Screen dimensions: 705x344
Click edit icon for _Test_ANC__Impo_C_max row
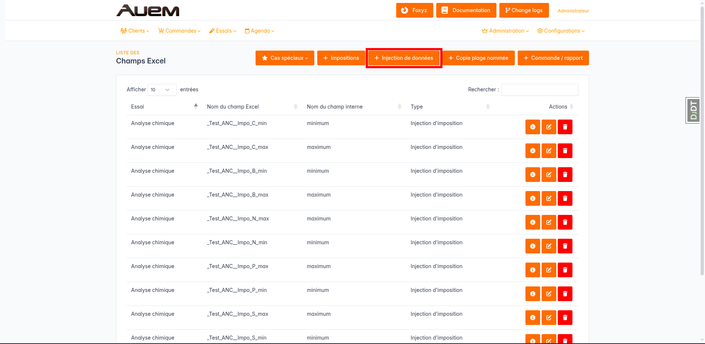pos(549,151)
